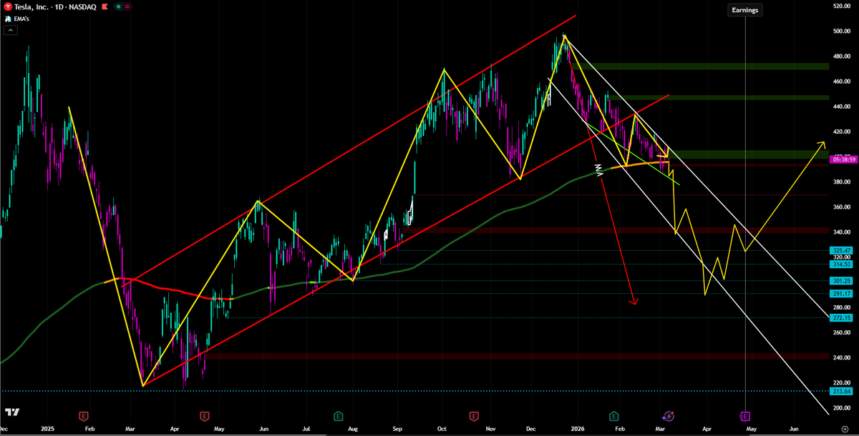Click the 314.53 price label
This screenshot has height=436, width=859.
840,264
